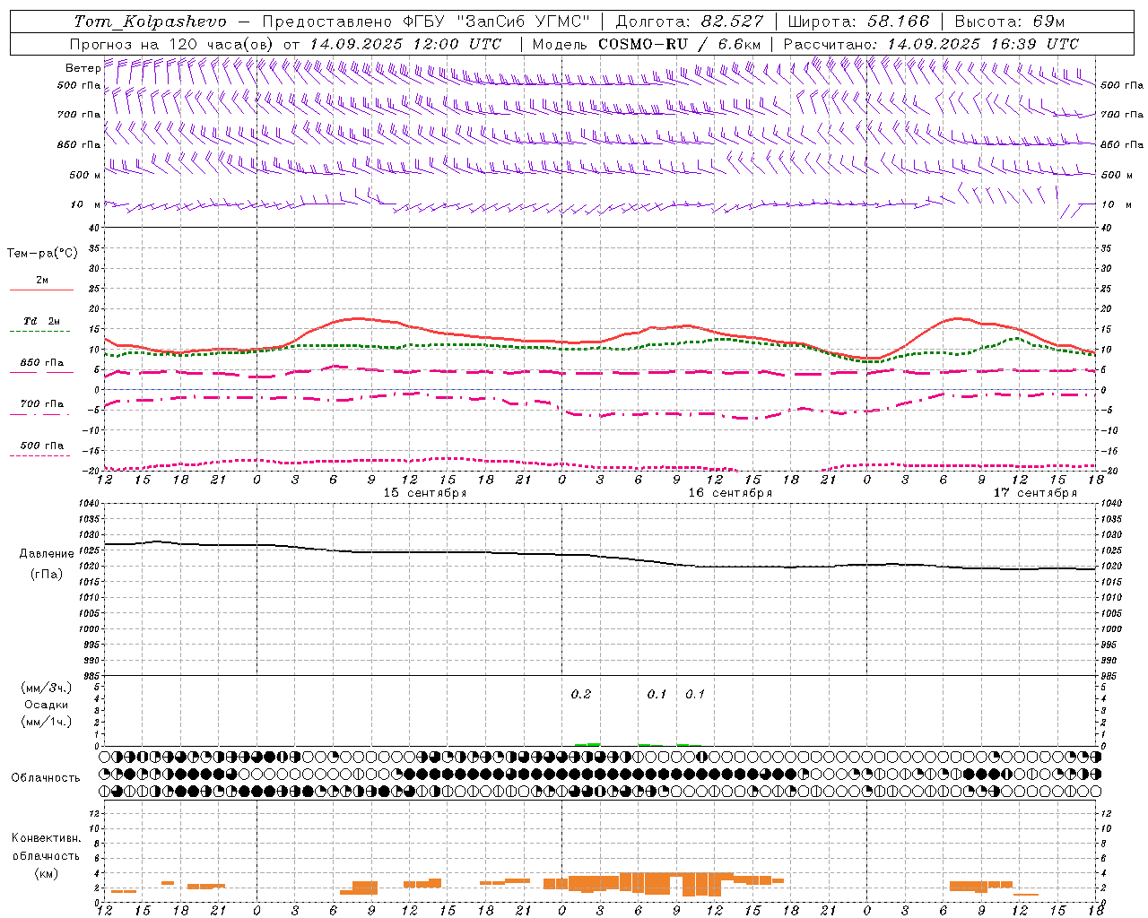
Task: Click the Облачность cloud cover label
Action: coord(46,777)
